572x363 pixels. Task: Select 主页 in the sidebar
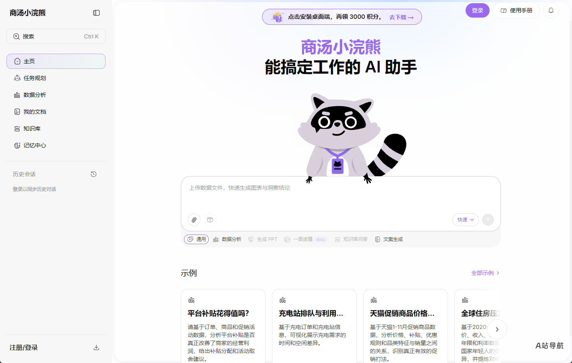tap(56, 61)
